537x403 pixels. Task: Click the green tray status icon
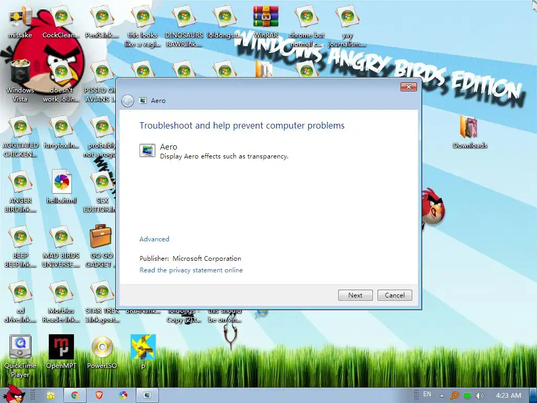pyautogui.click(x=467, y=396)
